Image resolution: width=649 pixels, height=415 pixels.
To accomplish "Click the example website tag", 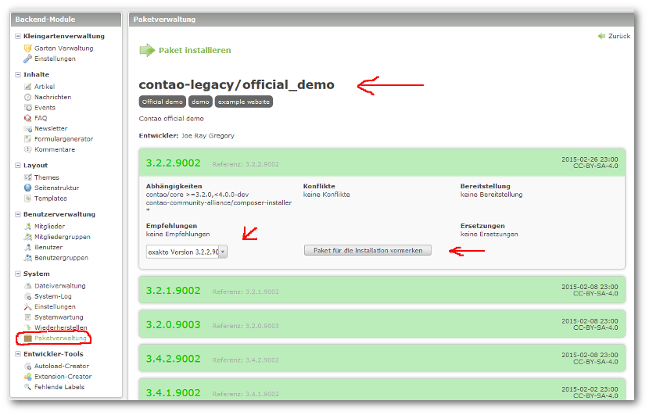I will pos(244,102).
